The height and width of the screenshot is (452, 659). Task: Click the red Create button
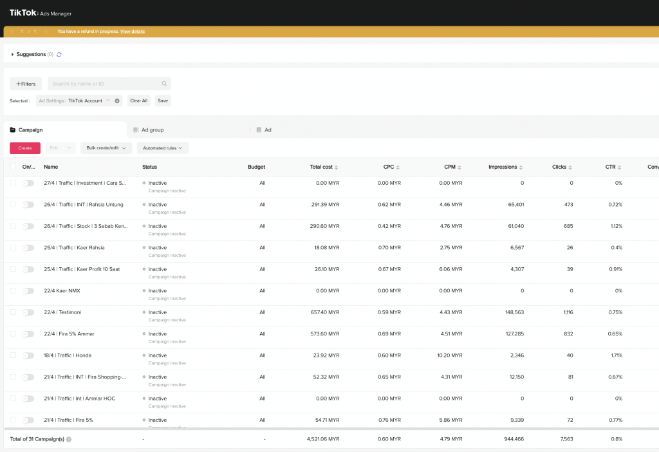pos(25,148)
